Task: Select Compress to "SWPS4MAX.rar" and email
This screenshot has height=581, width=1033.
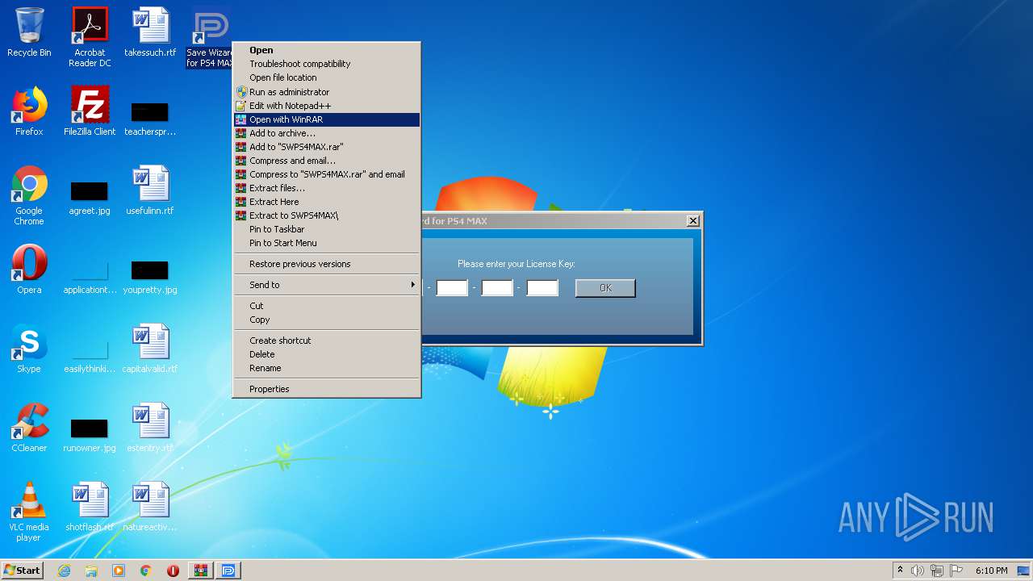Action: tap(326, 174)
